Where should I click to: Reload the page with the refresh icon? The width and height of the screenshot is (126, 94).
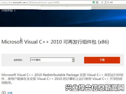[102, 2]
